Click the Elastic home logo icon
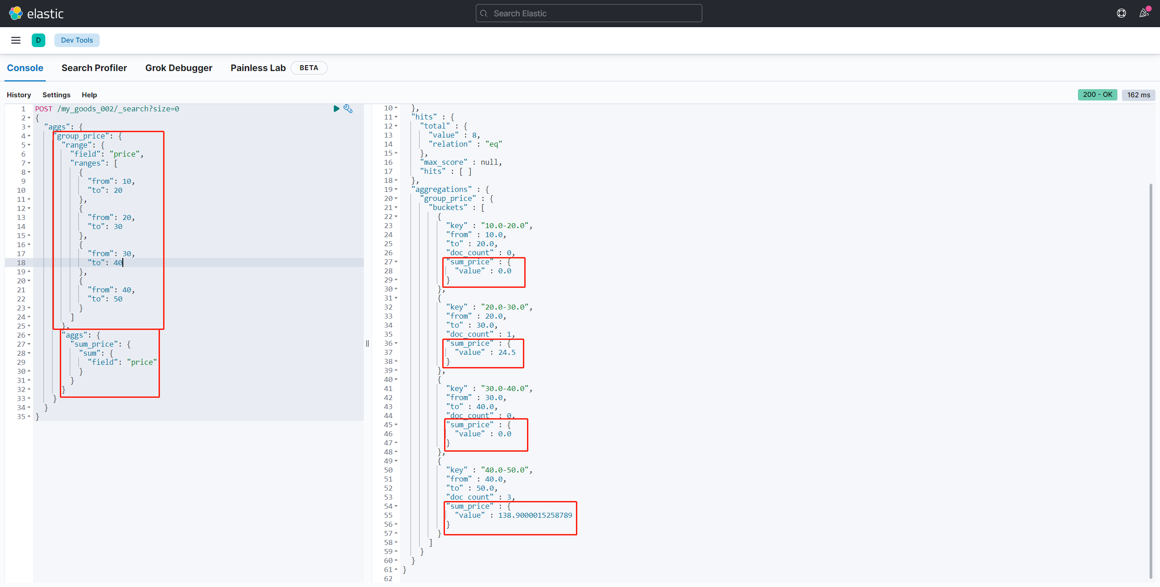This screenshot has width=1160, height=587. click(15, 14)
